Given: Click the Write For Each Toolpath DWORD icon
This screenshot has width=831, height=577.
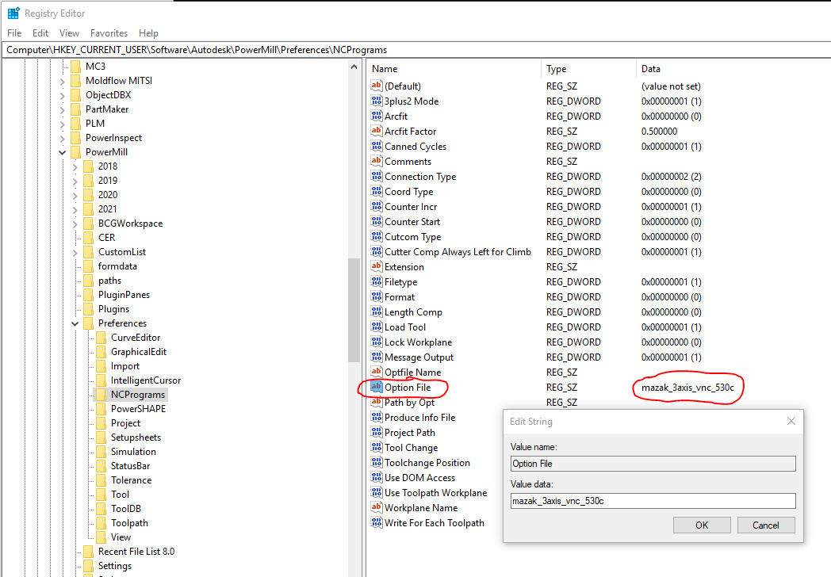Looking at the screenshot, I should click(377, 522).
